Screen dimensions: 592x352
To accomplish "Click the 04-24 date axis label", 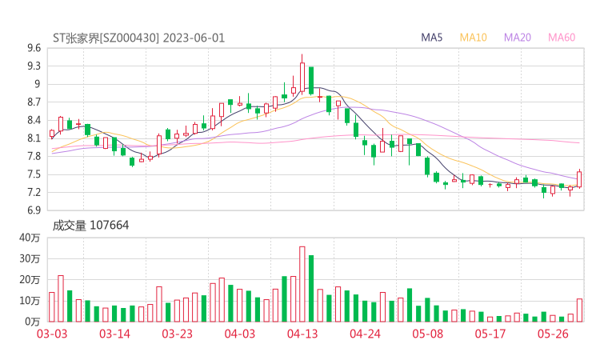I will [365, 334].
